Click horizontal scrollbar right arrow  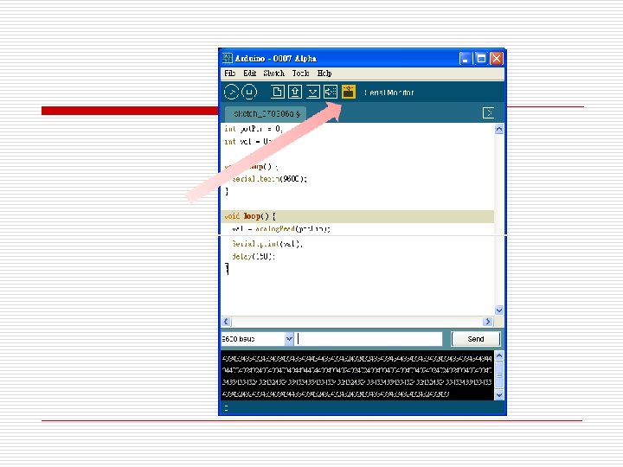click(487, 322)
